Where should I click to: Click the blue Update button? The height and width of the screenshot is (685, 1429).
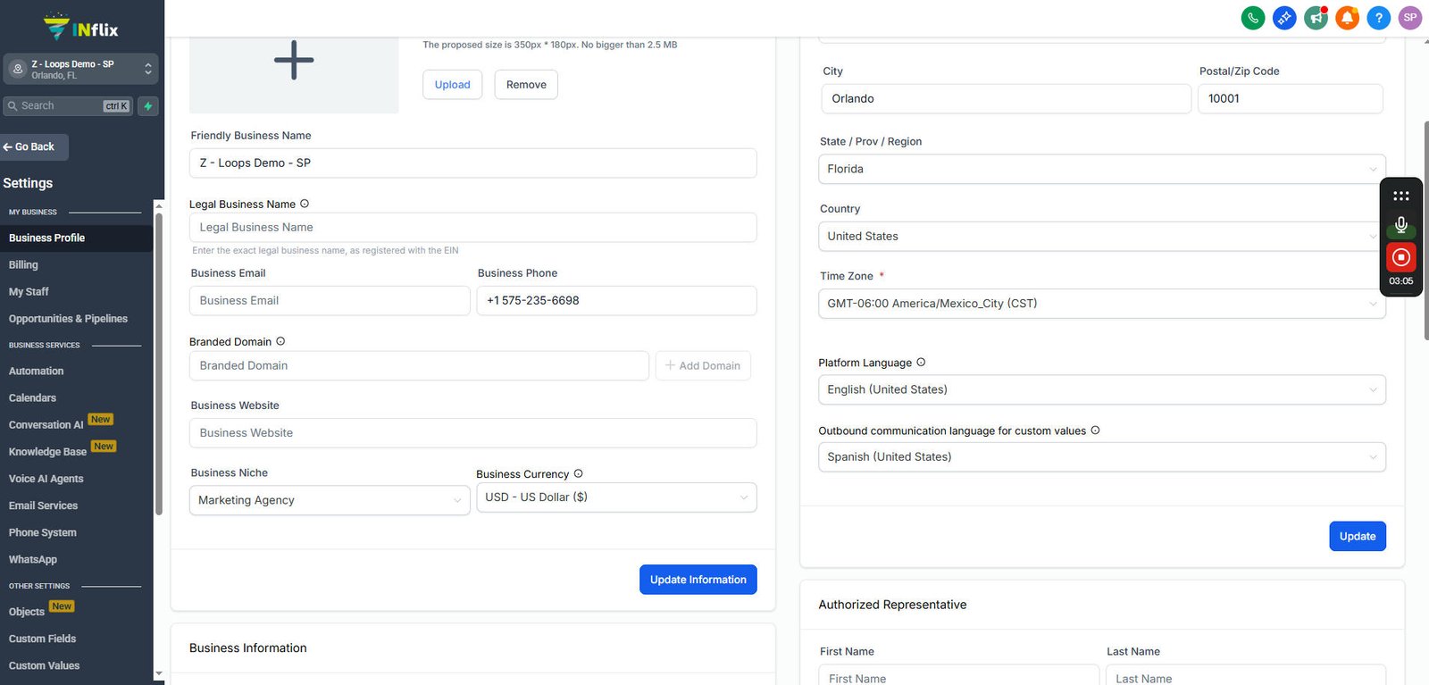point(1358,536)
